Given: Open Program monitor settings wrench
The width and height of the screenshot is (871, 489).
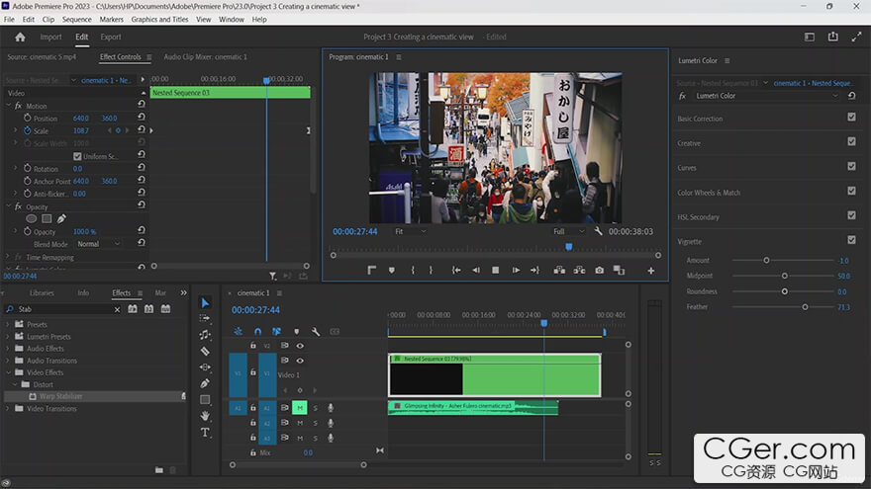Looking at the screenshot, I should click(598, 231).
